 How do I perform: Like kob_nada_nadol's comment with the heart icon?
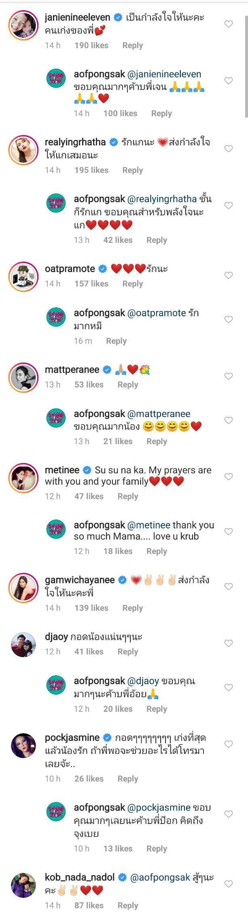tap(229, 884)
